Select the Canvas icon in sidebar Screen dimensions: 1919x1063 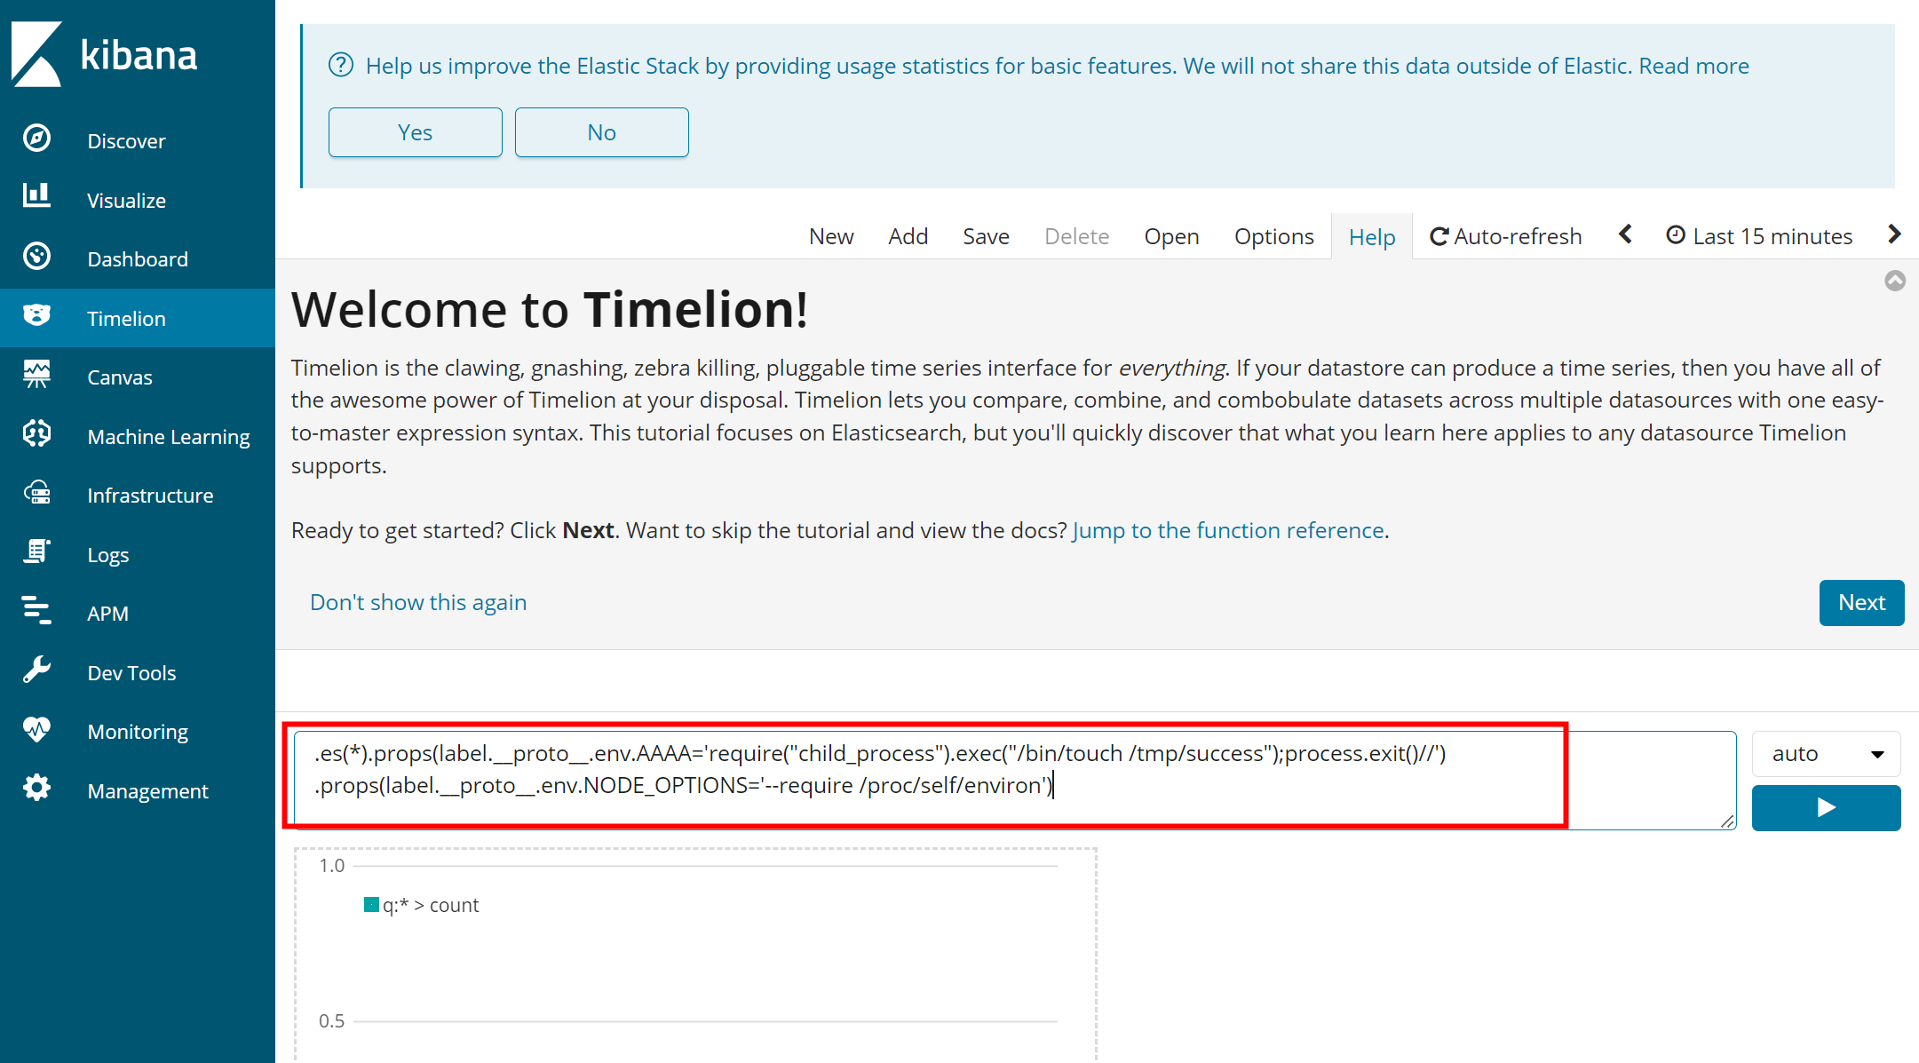tap(36, 376)
